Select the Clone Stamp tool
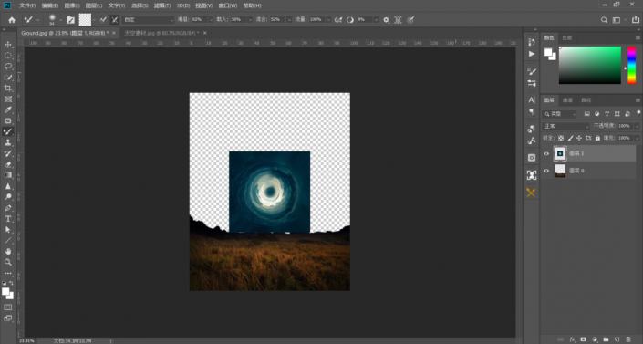Viewport: 643px width, 344px height. [8, 142]
